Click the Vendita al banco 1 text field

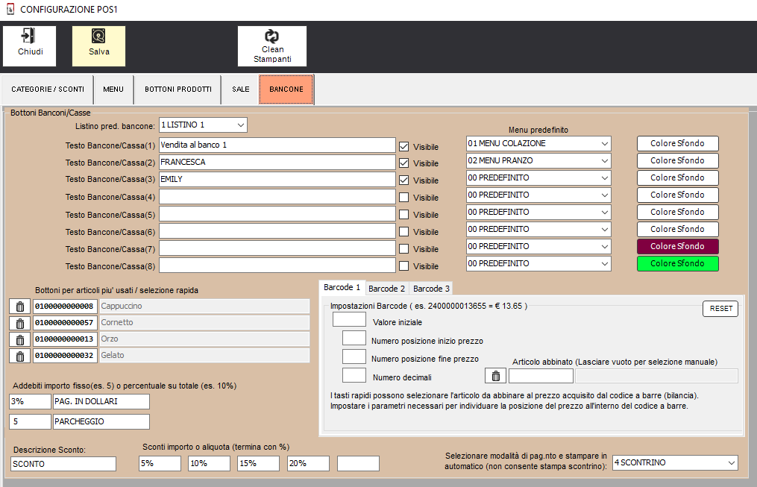click(277, 145)
